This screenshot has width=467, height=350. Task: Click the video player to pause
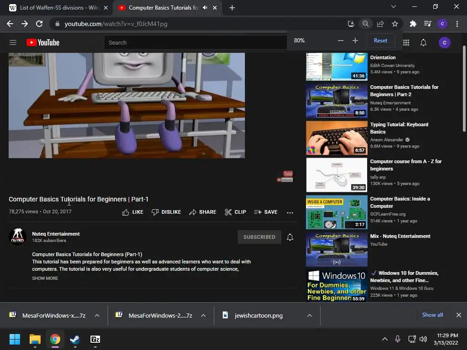point(127,105)
